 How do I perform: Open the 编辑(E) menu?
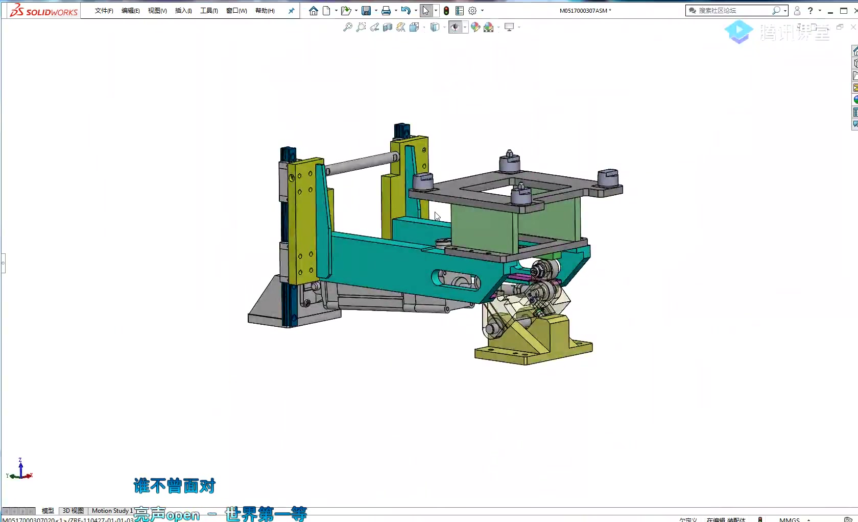pyautogui.click(x=130, y=11)
